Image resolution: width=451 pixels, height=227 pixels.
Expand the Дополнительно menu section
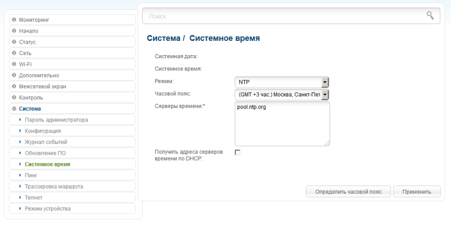point(72,75)
